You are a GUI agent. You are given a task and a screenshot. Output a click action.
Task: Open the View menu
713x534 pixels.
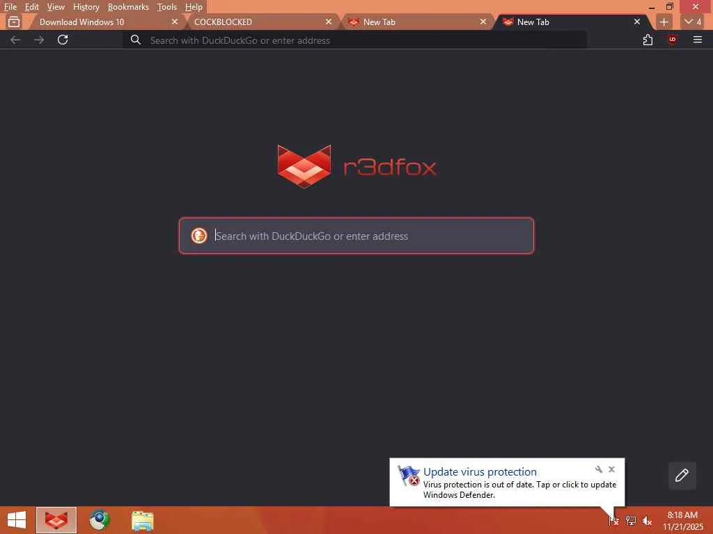(56, 7)
